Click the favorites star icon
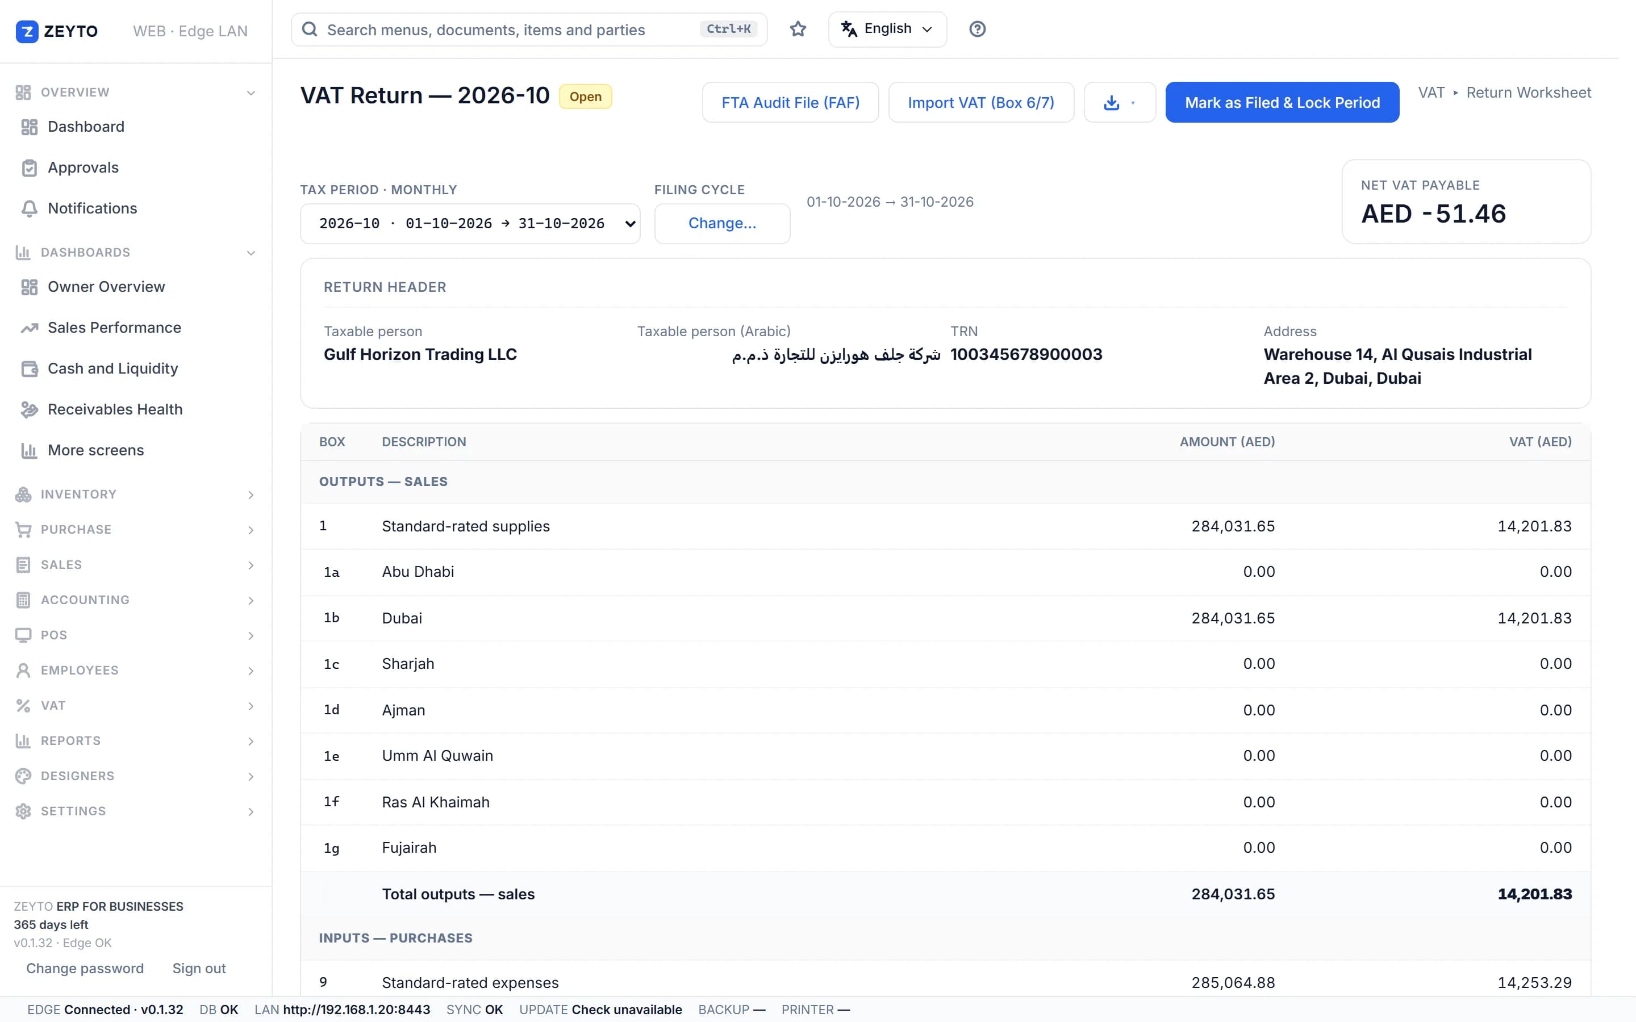This screenshot has height=1022, width=1636. click(x=798, y=29)
